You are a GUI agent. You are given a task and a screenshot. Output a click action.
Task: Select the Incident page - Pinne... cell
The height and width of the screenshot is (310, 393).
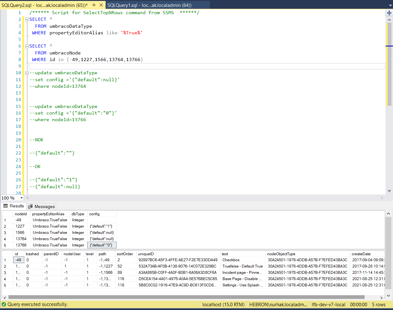tap(243, 273)
